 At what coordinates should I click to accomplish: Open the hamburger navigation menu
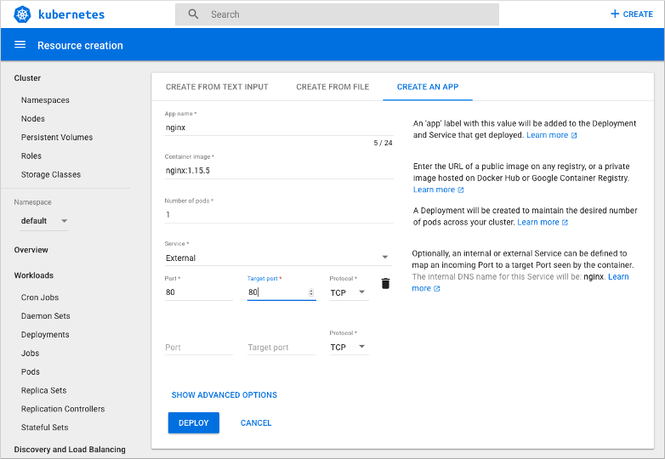click(x=20, y=45)
